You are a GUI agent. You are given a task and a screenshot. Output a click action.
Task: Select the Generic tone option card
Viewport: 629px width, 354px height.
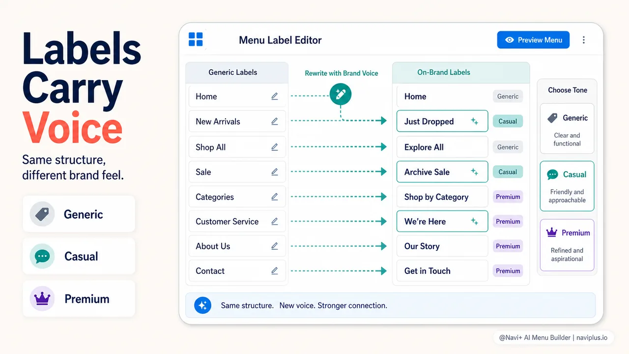pos(567,129)
